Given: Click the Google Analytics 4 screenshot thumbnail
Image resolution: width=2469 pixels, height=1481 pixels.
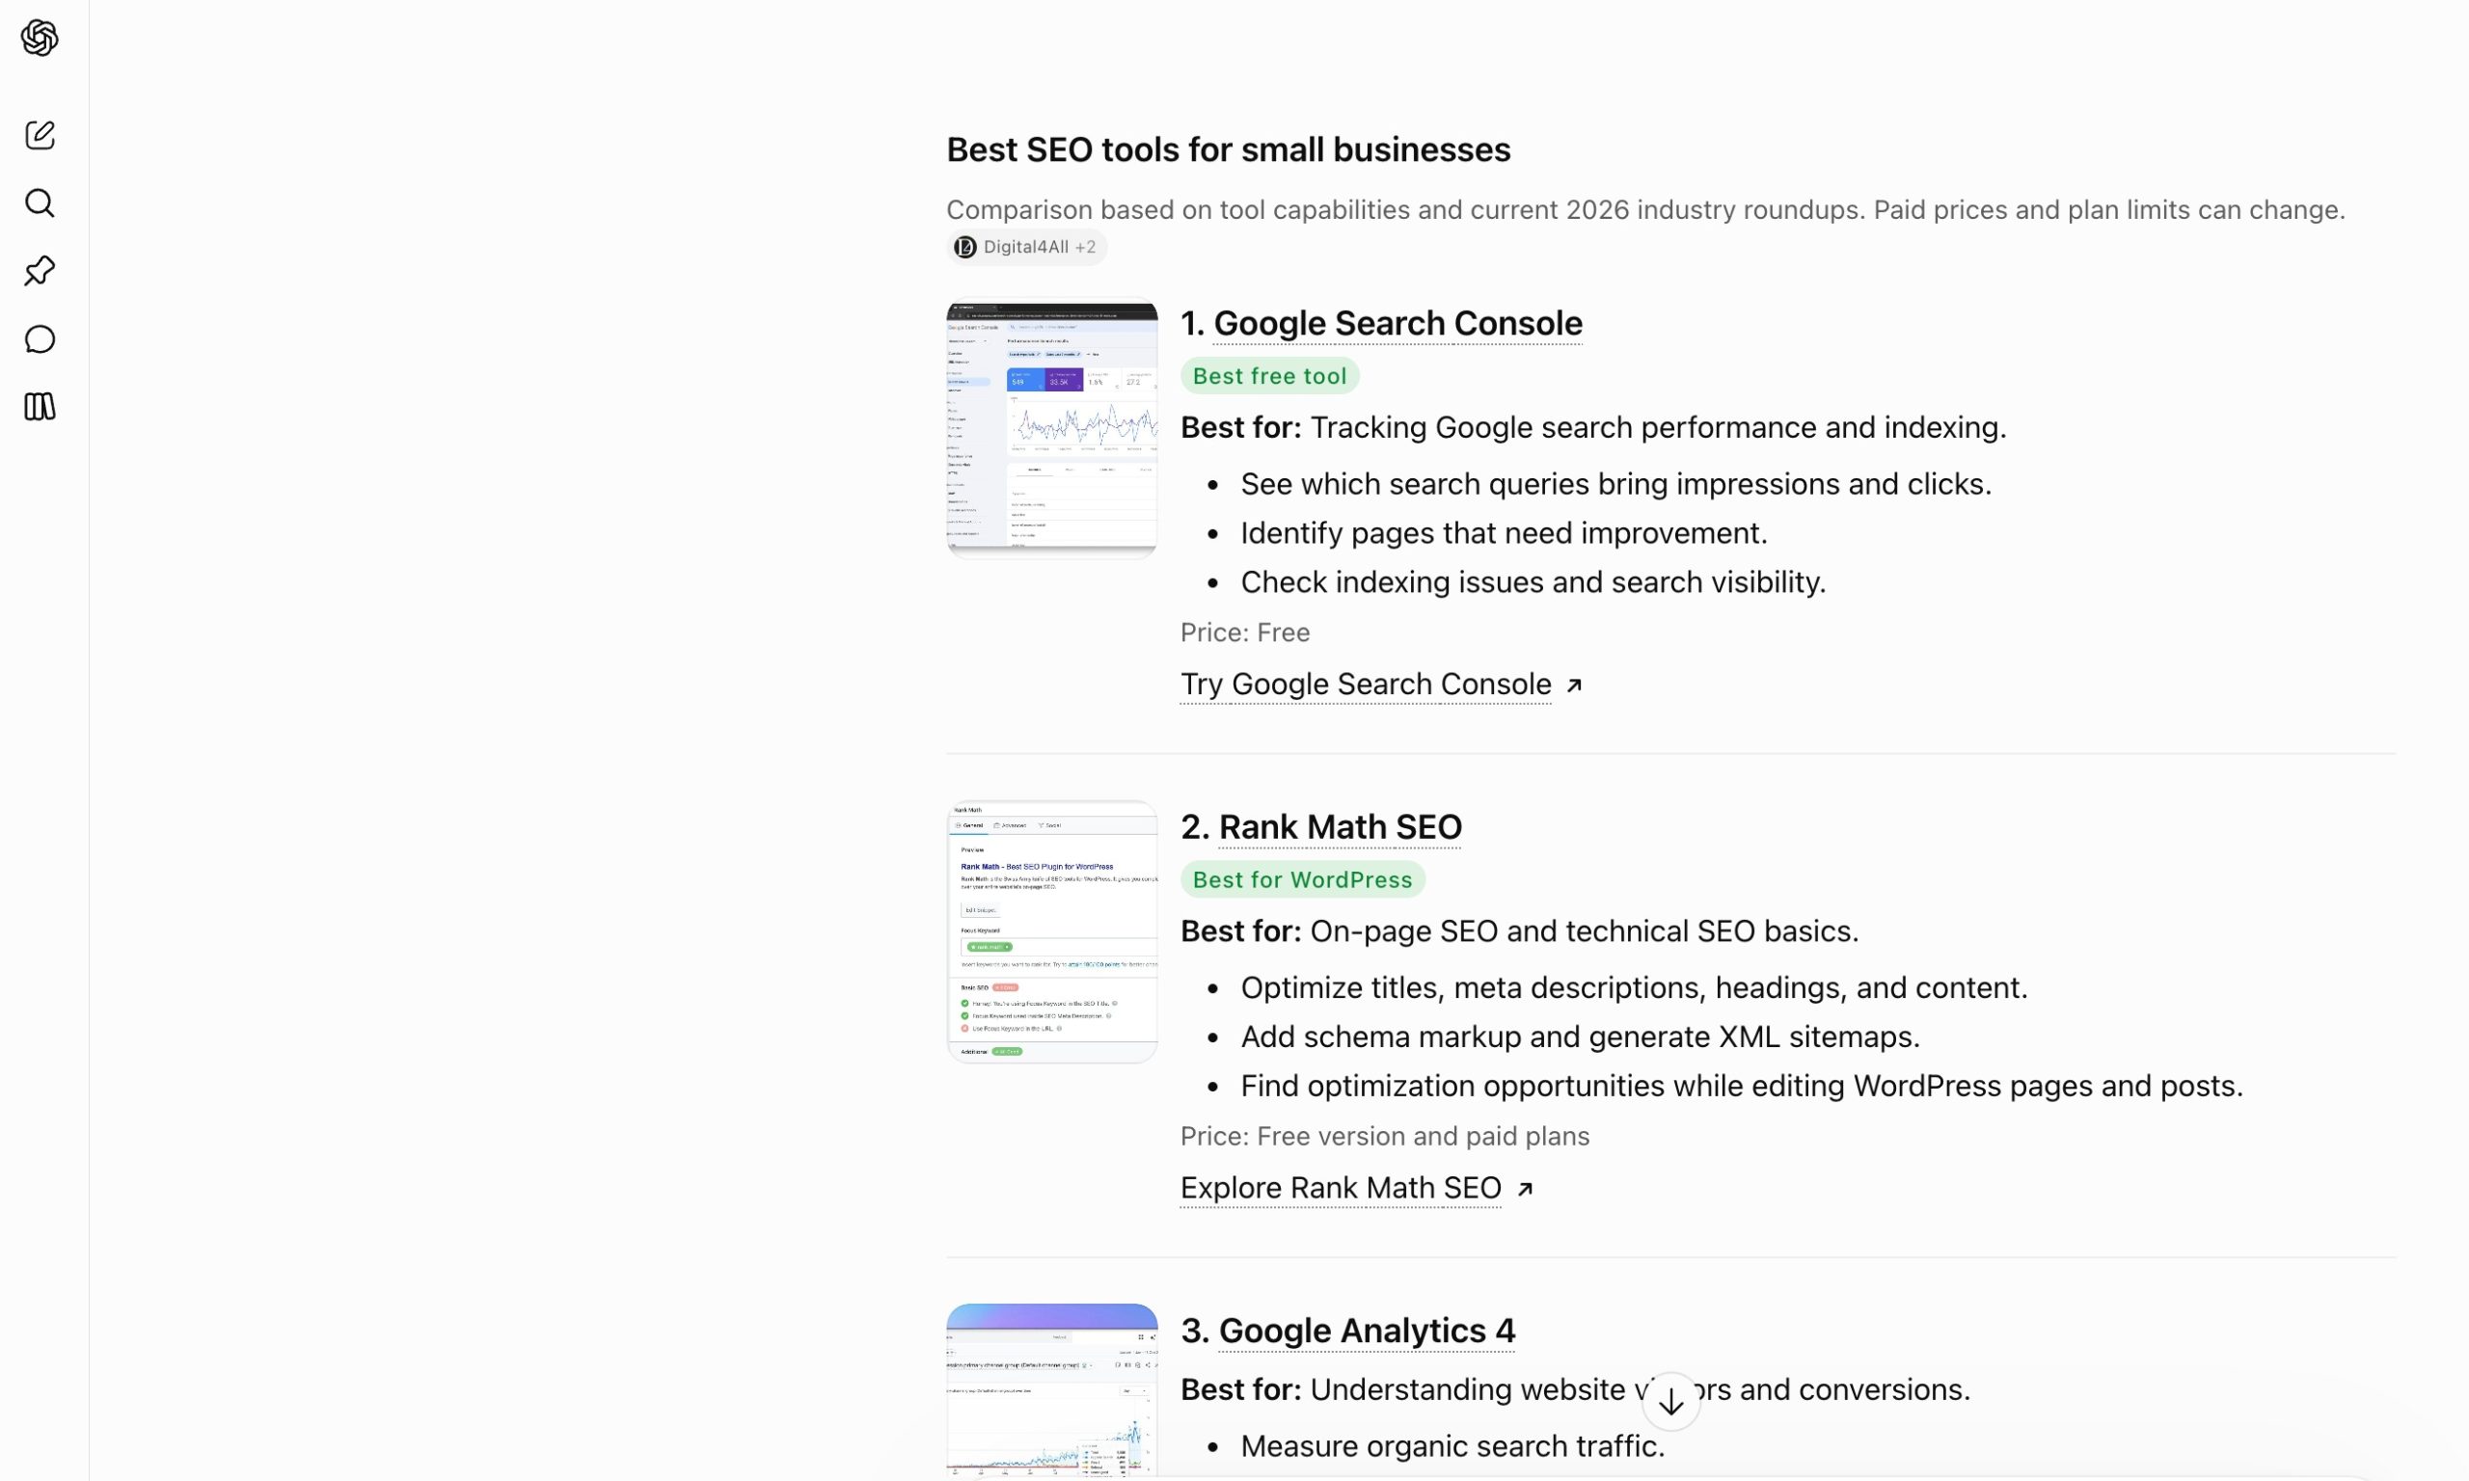Looking at the screenshot, I should [x=1052, y=1392].
